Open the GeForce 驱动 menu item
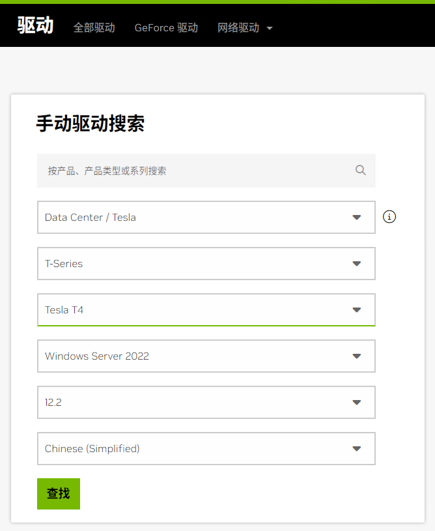 tap(166, 27)
